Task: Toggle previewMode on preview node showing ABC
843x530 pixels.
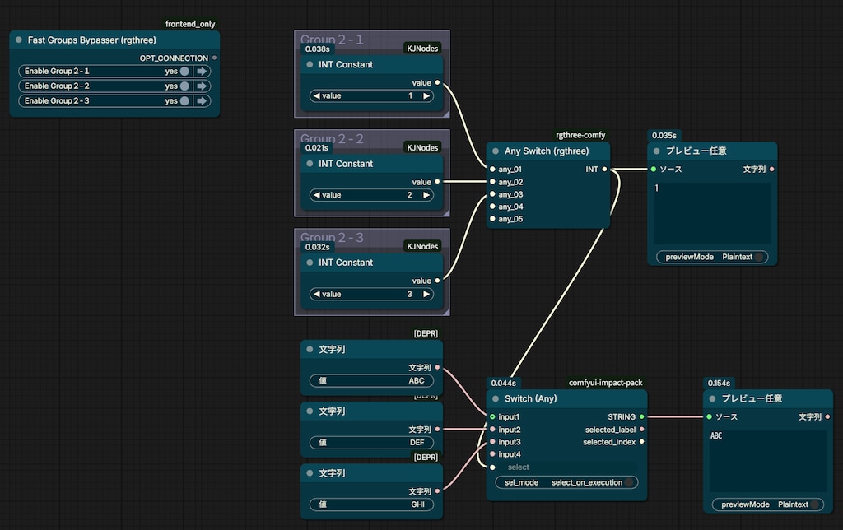Action: coord(814,504)
